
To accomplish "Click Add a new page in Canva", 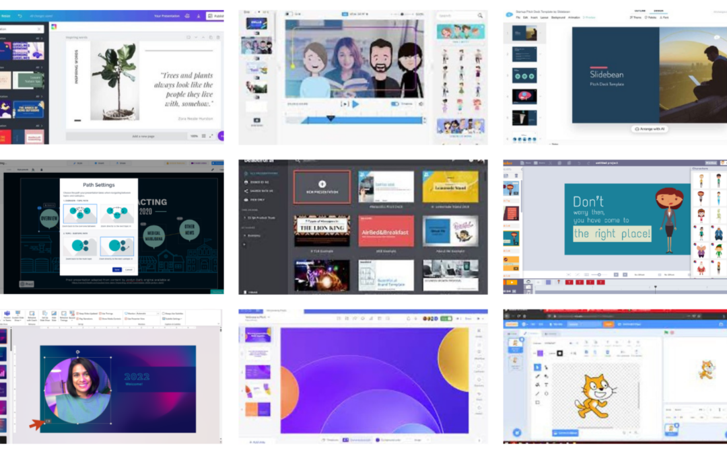I will (143, 136).
